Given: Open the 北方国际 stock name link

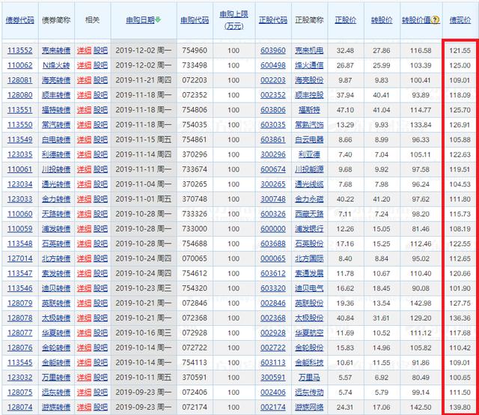Looking at the screenshot, I should (308, 258).
